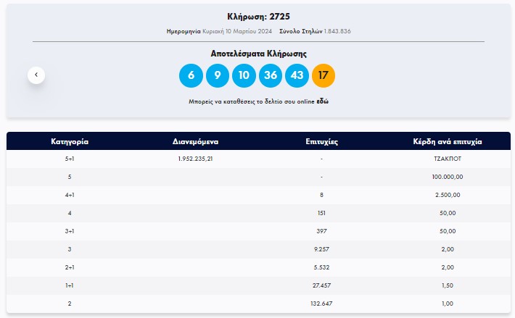Select the 'ΤΖΑΚΠΟΤ' cell in the 5+1 row
Screen dimensions: 515x318
pyautogui.click(x=447, y=159)
